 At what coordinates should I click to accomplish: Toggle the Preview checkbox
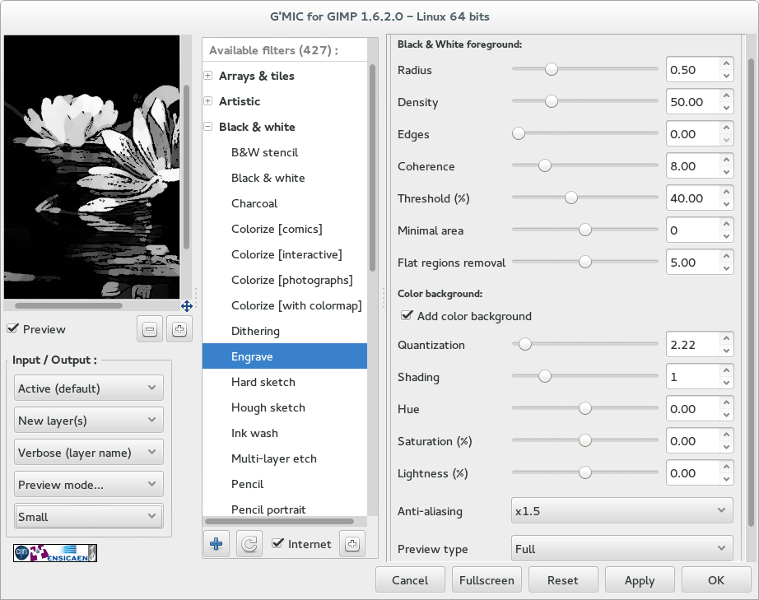(12, 329)
